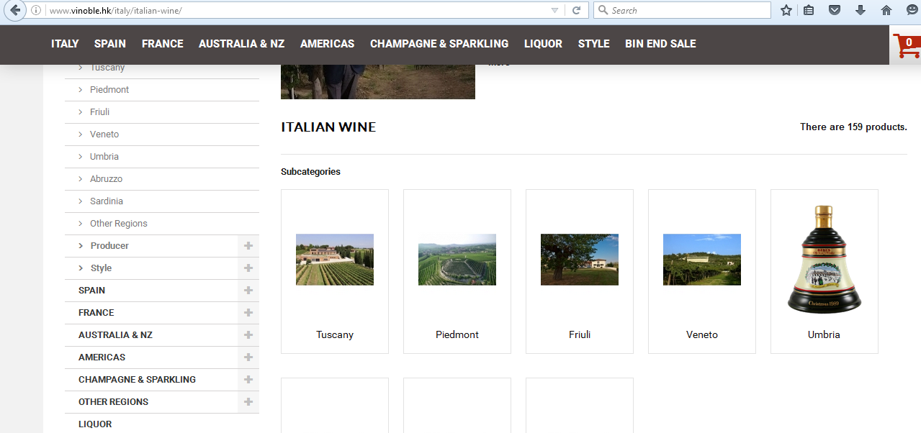Expand OTHER REGIONS sidebar plus
This screenshot has width=921, height=433.
248,402
